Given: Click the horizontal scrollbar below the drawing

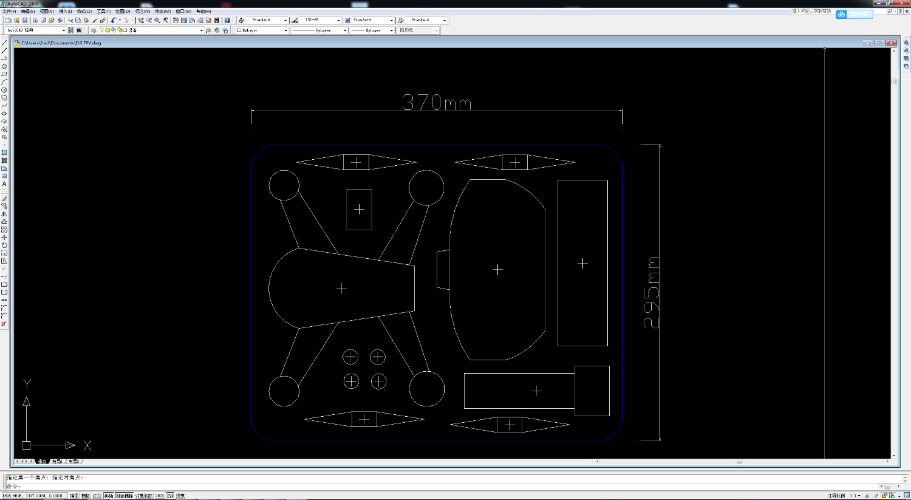Looking at the screenshot, I should [742, 461].
